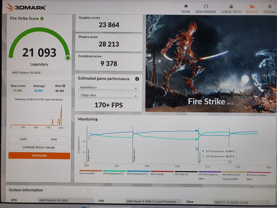Click Compare Result Online
The height and width of the screenshot is (208, 277).
pyautogui.click(x=38, y=147)
